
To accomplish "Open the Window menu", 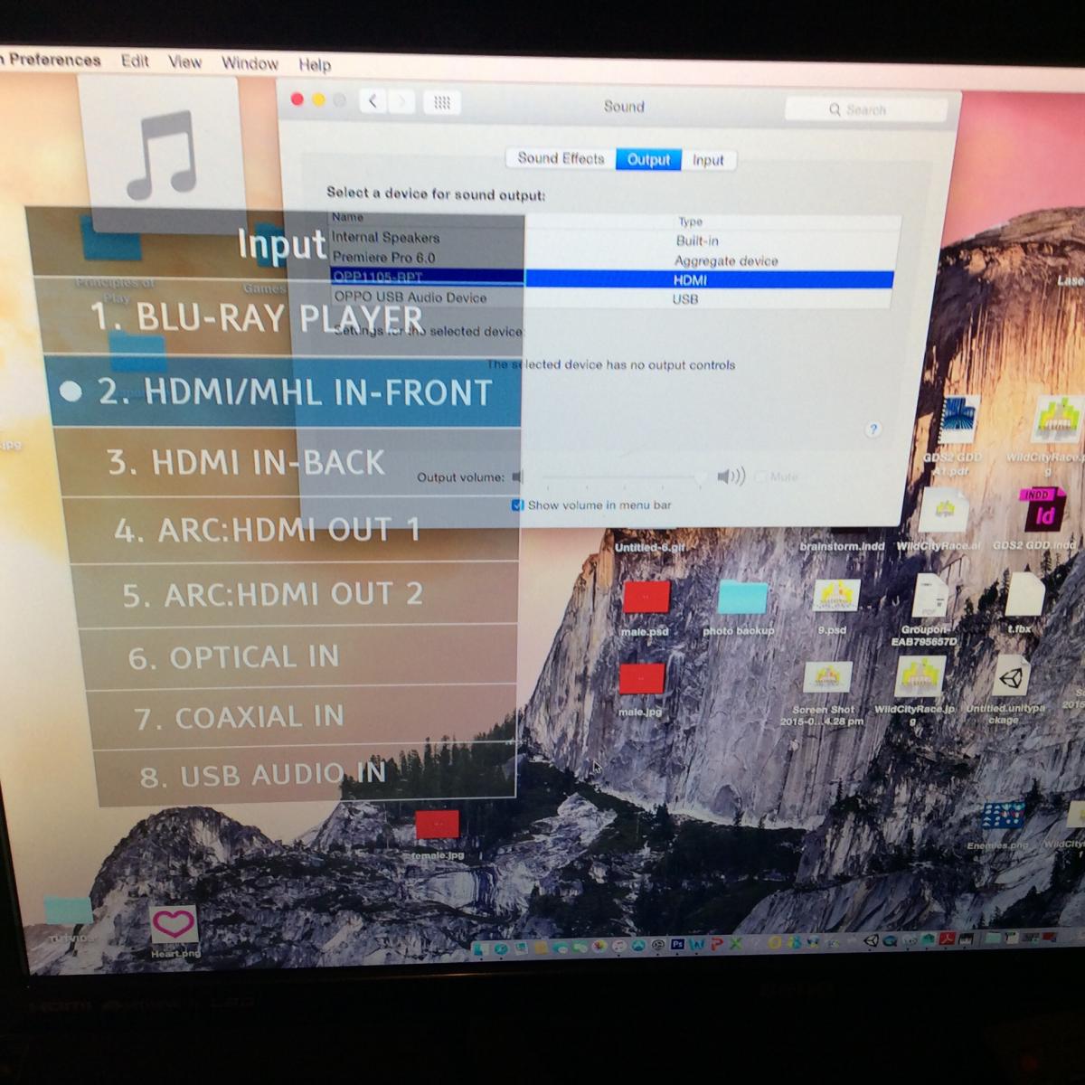I will [250, 63].
